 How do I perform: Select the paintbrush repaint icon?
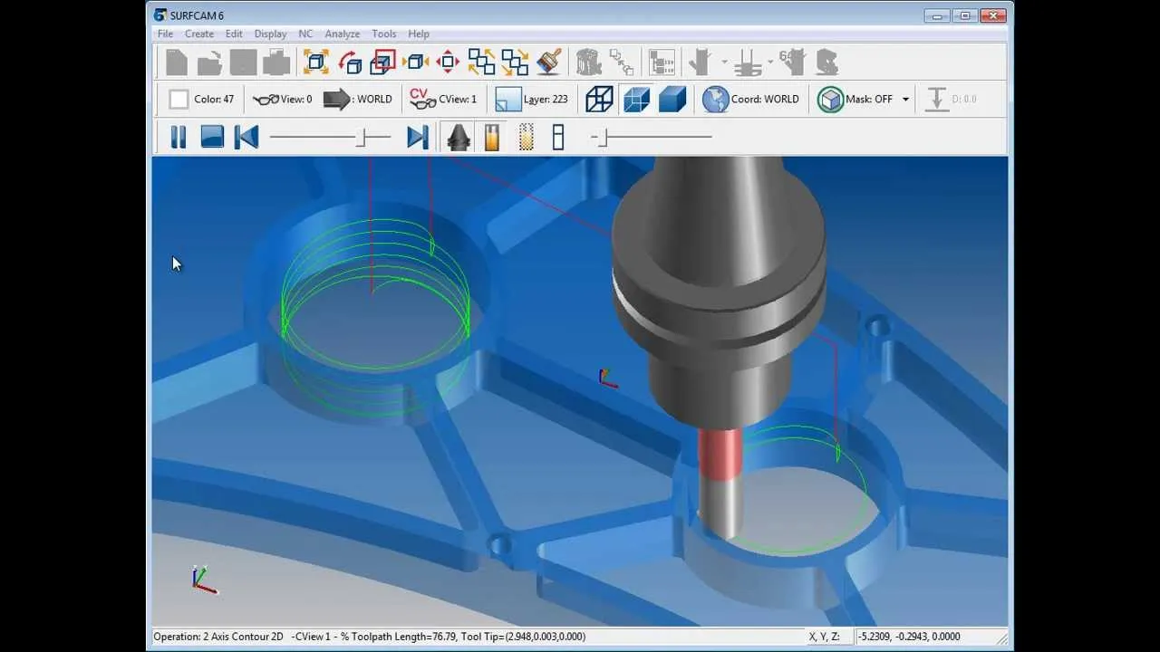tap(548, 62)
